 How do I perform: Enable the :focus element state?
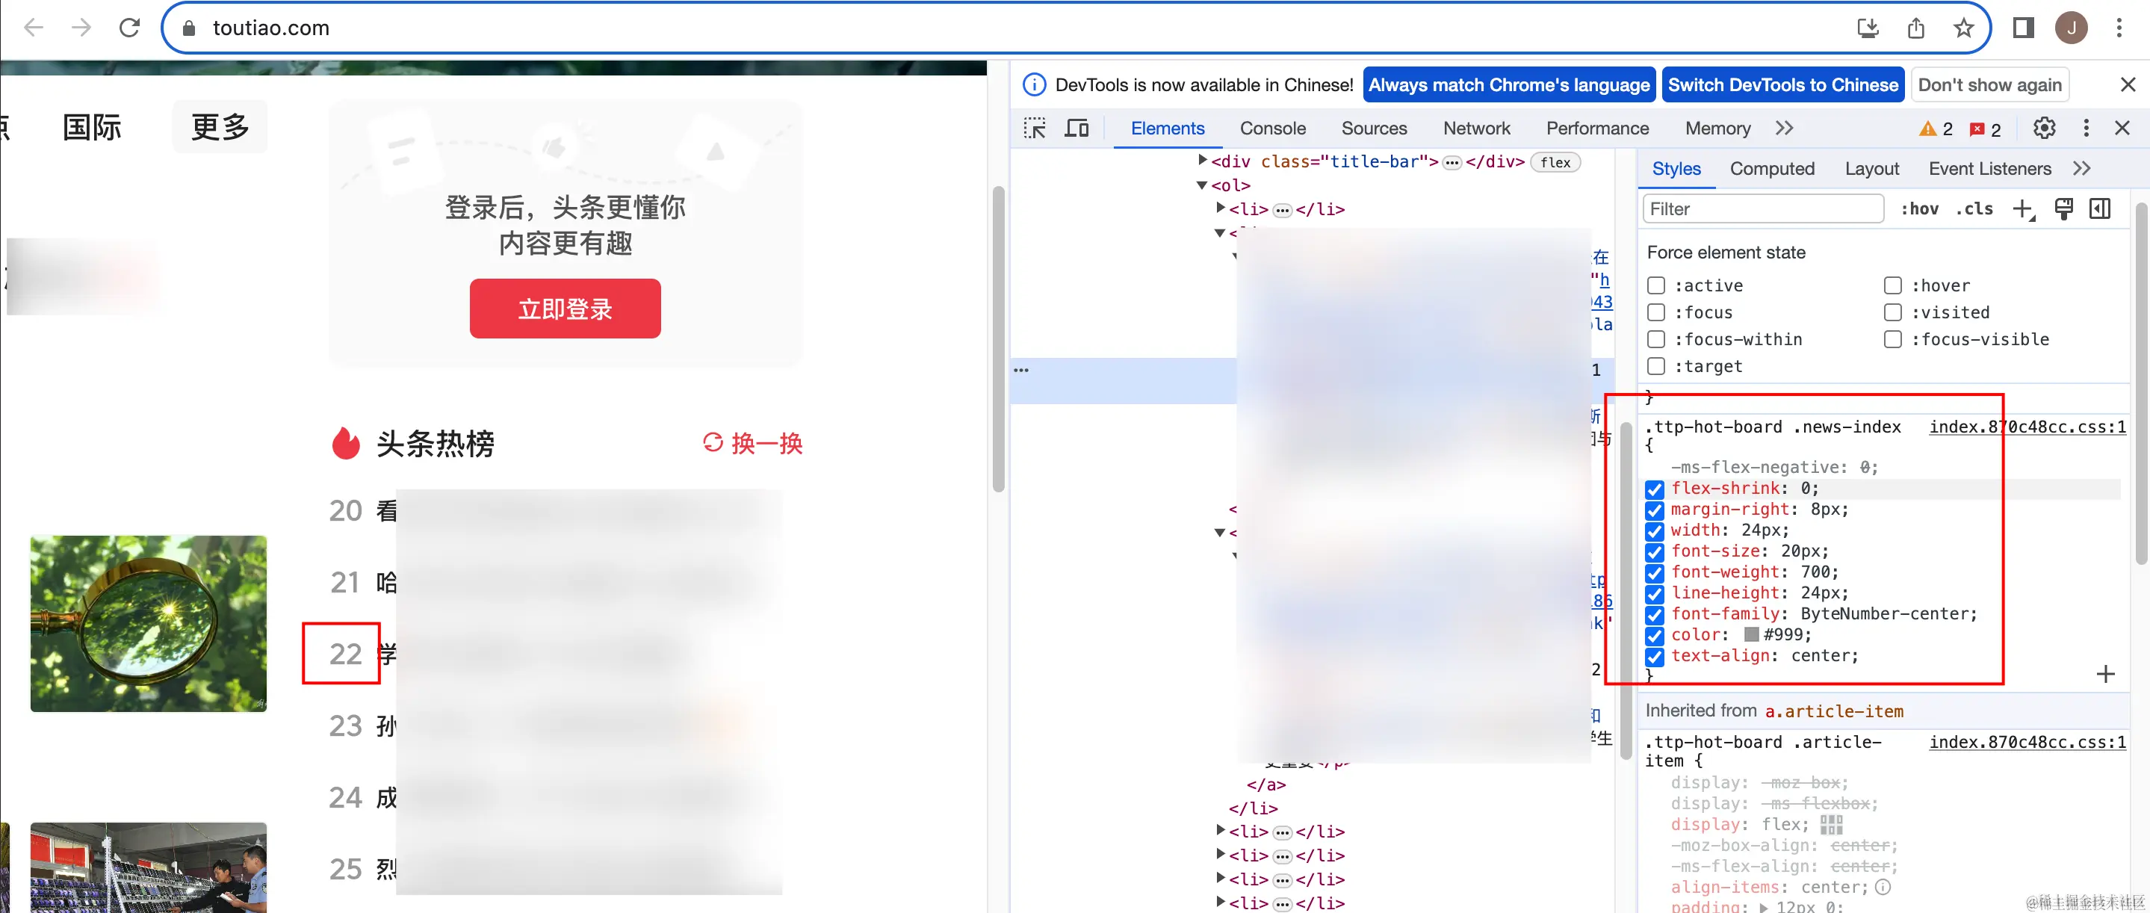tap(1656, 312)
